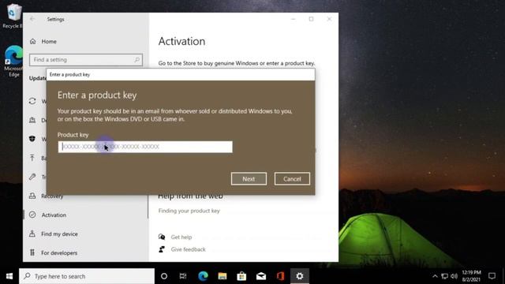Select the Delivery Optimization icon in sidebar
This screenshot has width=505, height=284.
(32, 120)
